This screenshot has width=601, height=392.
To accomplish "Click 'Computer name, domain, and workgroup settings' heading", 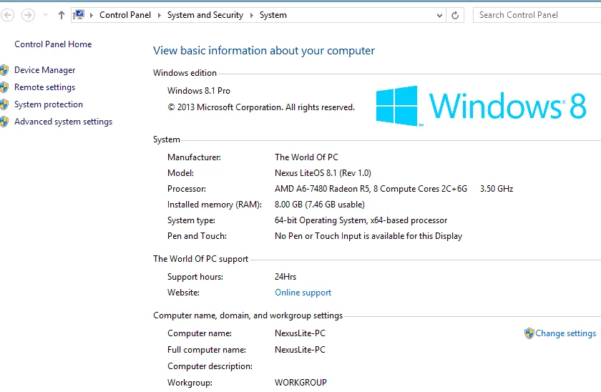I will pyautogui.click(x=248, y=315).
